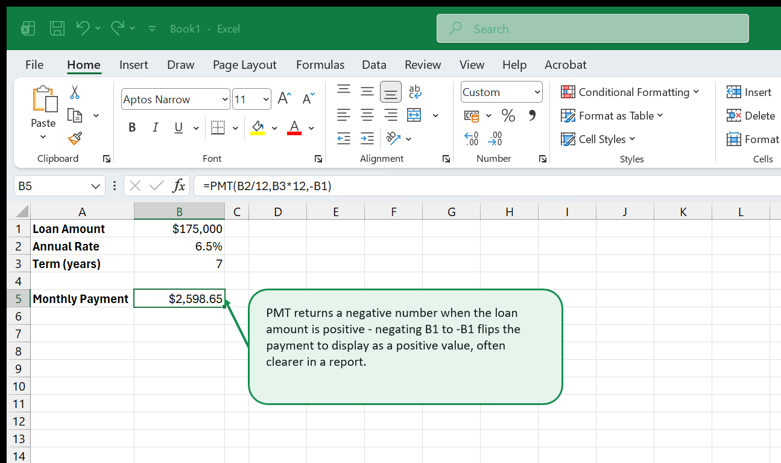Click Accounting Number Format icon

472,115
